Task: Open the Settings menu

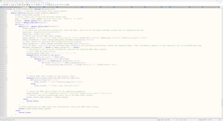Action: click(27, 3)
